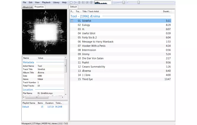Viewport: 197px width, 125px height.
Task: Select track 01 Stinkfist
Action: (x=120, y=21)
